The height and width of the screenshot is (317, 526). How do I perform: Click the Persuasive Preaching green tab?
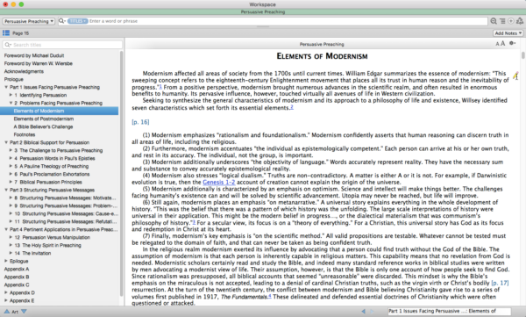click(263, 11)
